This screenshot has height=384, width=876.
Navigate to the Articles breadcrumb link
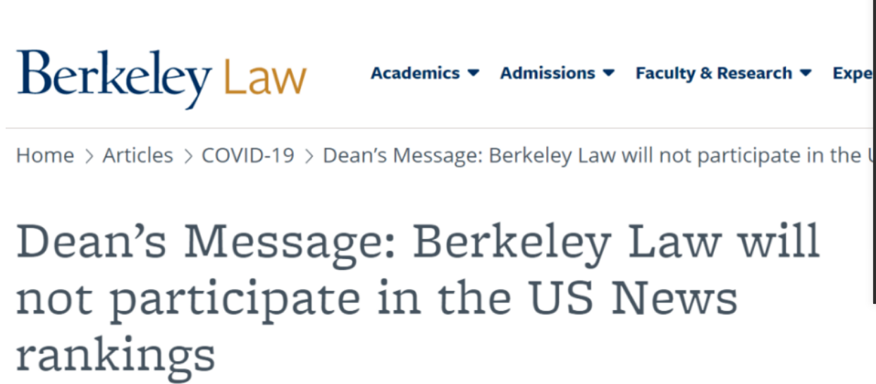pyautogui.click(x=137, y=155)
